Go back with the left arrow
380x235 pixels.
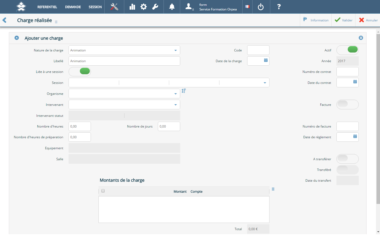4,20
